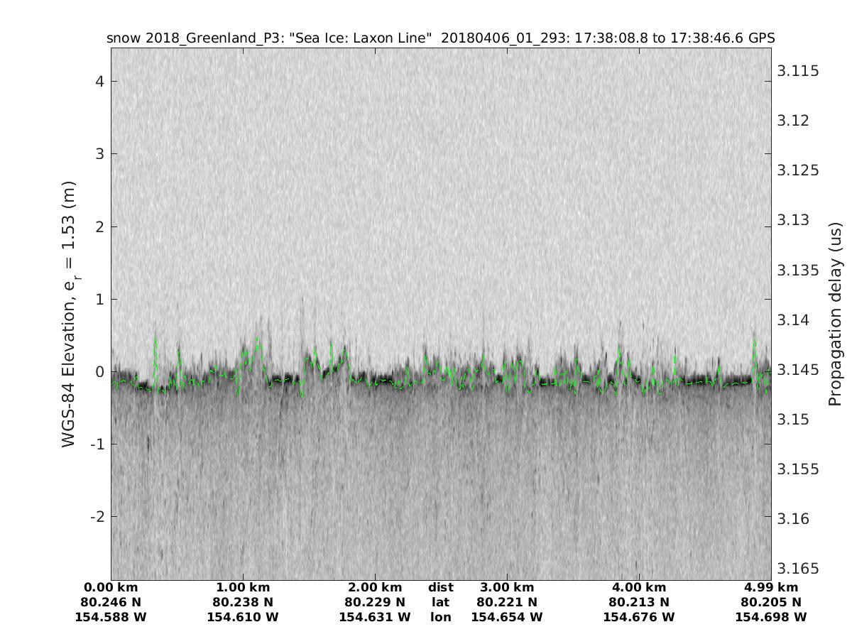Image resolution: width=852 pixels, height=639 pixels.
Task: Click the 3.145 propagation delay tick label
Action: tap(799, 370)
